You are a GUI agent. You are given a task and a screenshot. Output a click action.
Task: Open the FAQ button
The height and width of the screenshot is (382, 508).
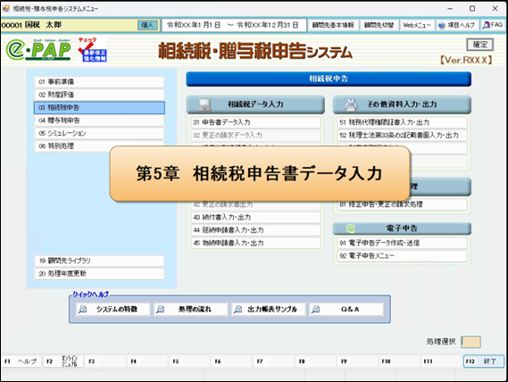(x=493, y=25)
